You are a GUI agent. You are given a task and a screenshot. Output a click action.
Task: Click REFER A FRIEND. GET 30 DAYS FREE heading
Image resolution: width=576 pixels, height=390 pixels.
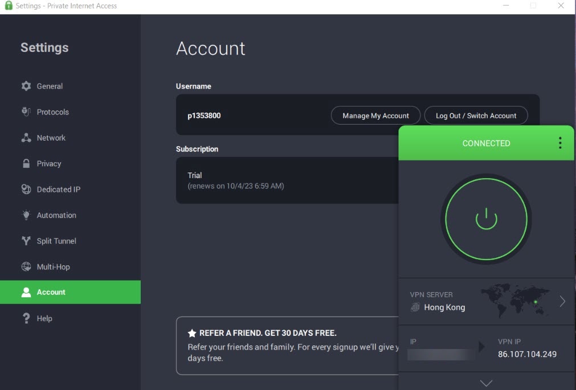click(x=268, y=333)
